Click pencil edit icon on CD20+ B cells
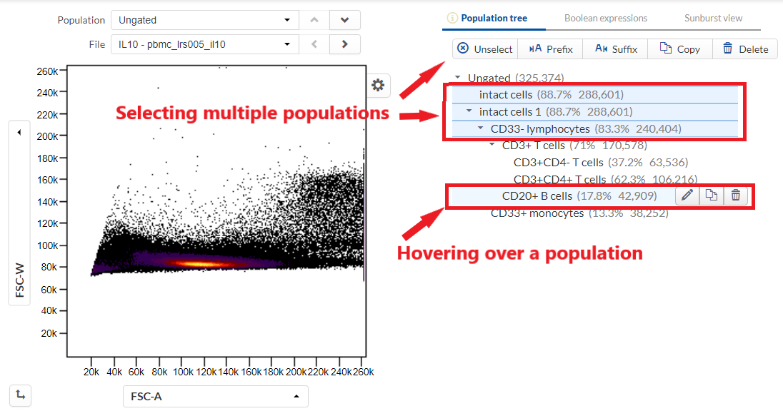Screen dimensions: 783x411 (687, 196)
